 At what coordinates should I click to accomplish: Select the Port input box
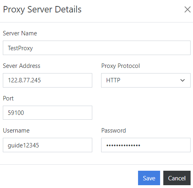point(47,112)
